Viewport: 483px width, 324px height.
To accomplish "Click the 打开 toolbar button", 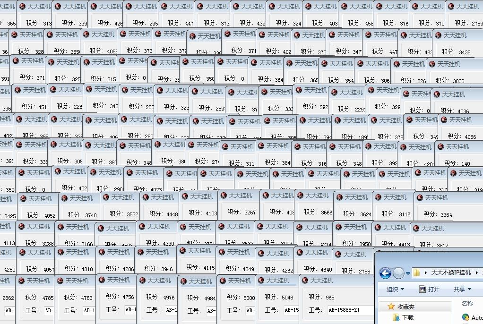I will 430,289.
